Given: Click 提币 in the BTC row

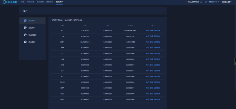Looking at the screenshot, I should coord(151,31).
